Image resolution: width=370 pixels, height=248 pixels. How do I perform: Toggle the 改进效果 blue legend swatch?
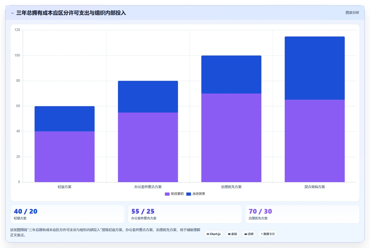189,194
